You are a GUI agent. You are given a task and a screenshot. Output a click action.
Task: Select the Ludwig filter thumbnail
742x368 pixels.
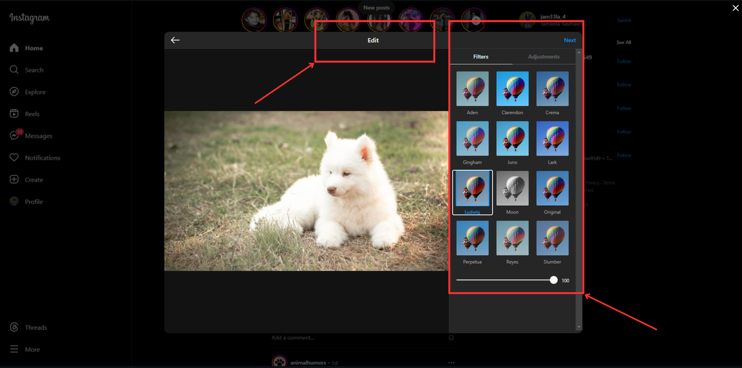472,188
